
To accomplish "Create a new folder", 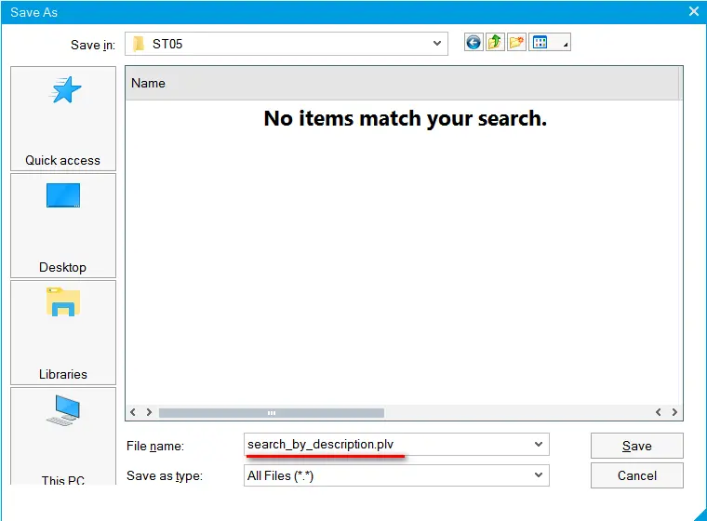I will coord(516,43).
